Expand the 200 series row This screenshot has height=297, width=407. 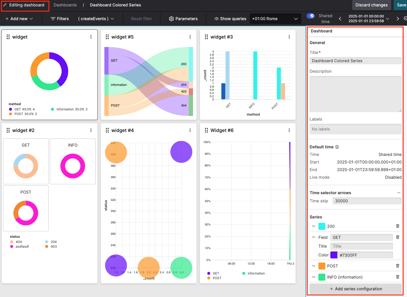click(314, 226)
